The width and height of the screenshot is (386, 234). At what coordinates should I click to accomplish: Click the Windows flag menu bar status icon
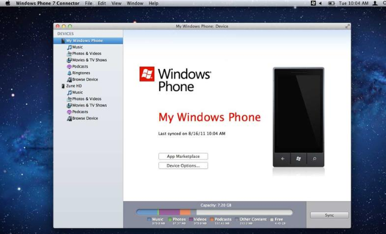(x=313, y=3)
